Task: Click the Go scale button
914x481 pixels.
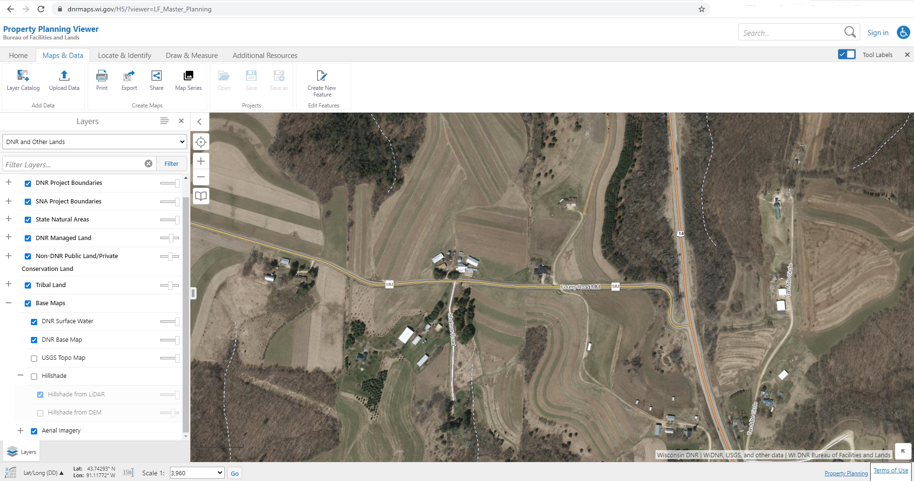Action: [x=235, y=473]
